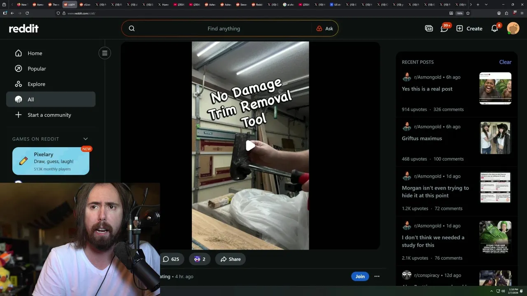
Task: Bookmark this page with star icon
Action: point(468,13)
